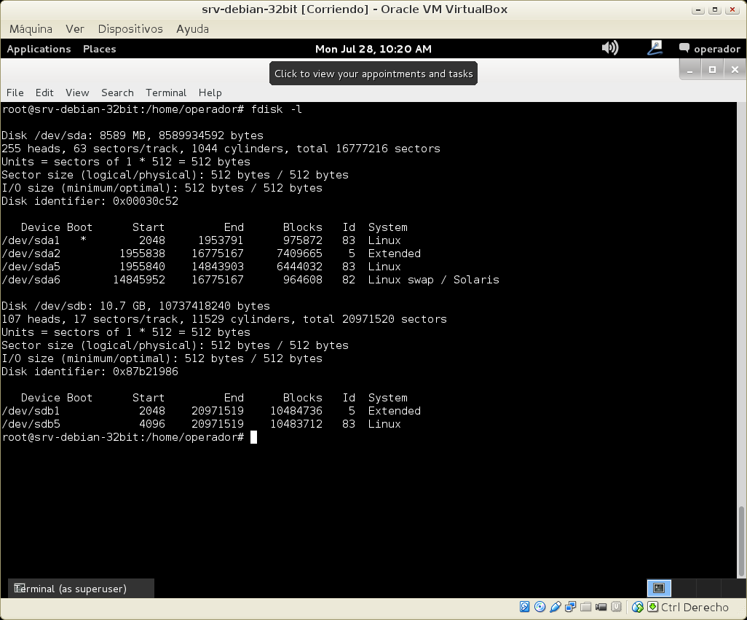
Task: Click the mouse integration status icon
Action: (x=638, y=607)
